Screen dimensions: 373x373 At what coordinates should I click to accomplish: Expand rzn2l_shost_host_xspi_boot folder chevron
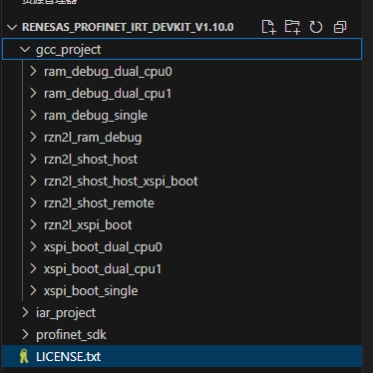(33, 181)
